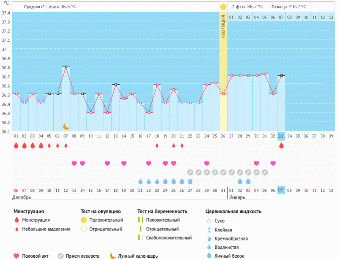Click the yellow ovulation circle at the chart top
339x259 pixels.
pos(223,7)
